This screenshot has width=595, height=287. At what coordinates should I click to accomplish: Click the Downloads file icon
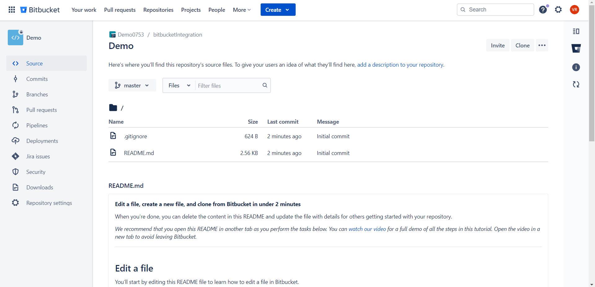point(15,188)
